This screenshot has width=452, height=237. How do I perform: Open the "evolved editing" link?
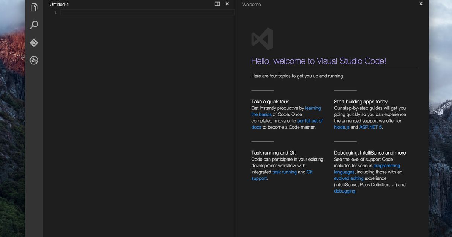349,179
